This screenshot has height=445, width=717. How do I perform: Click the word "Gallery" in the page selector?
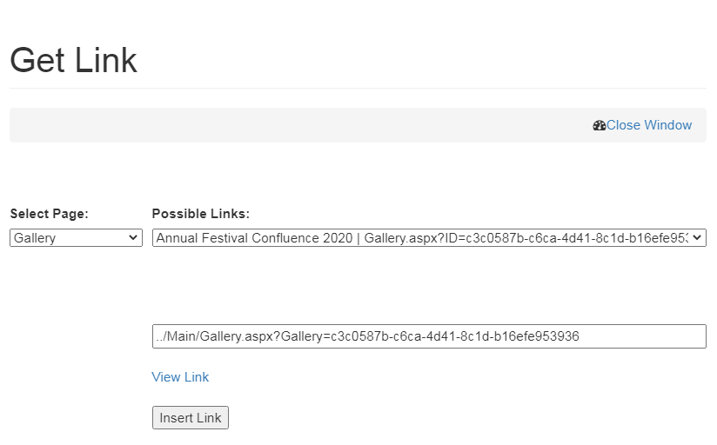[x=35, y=238]
